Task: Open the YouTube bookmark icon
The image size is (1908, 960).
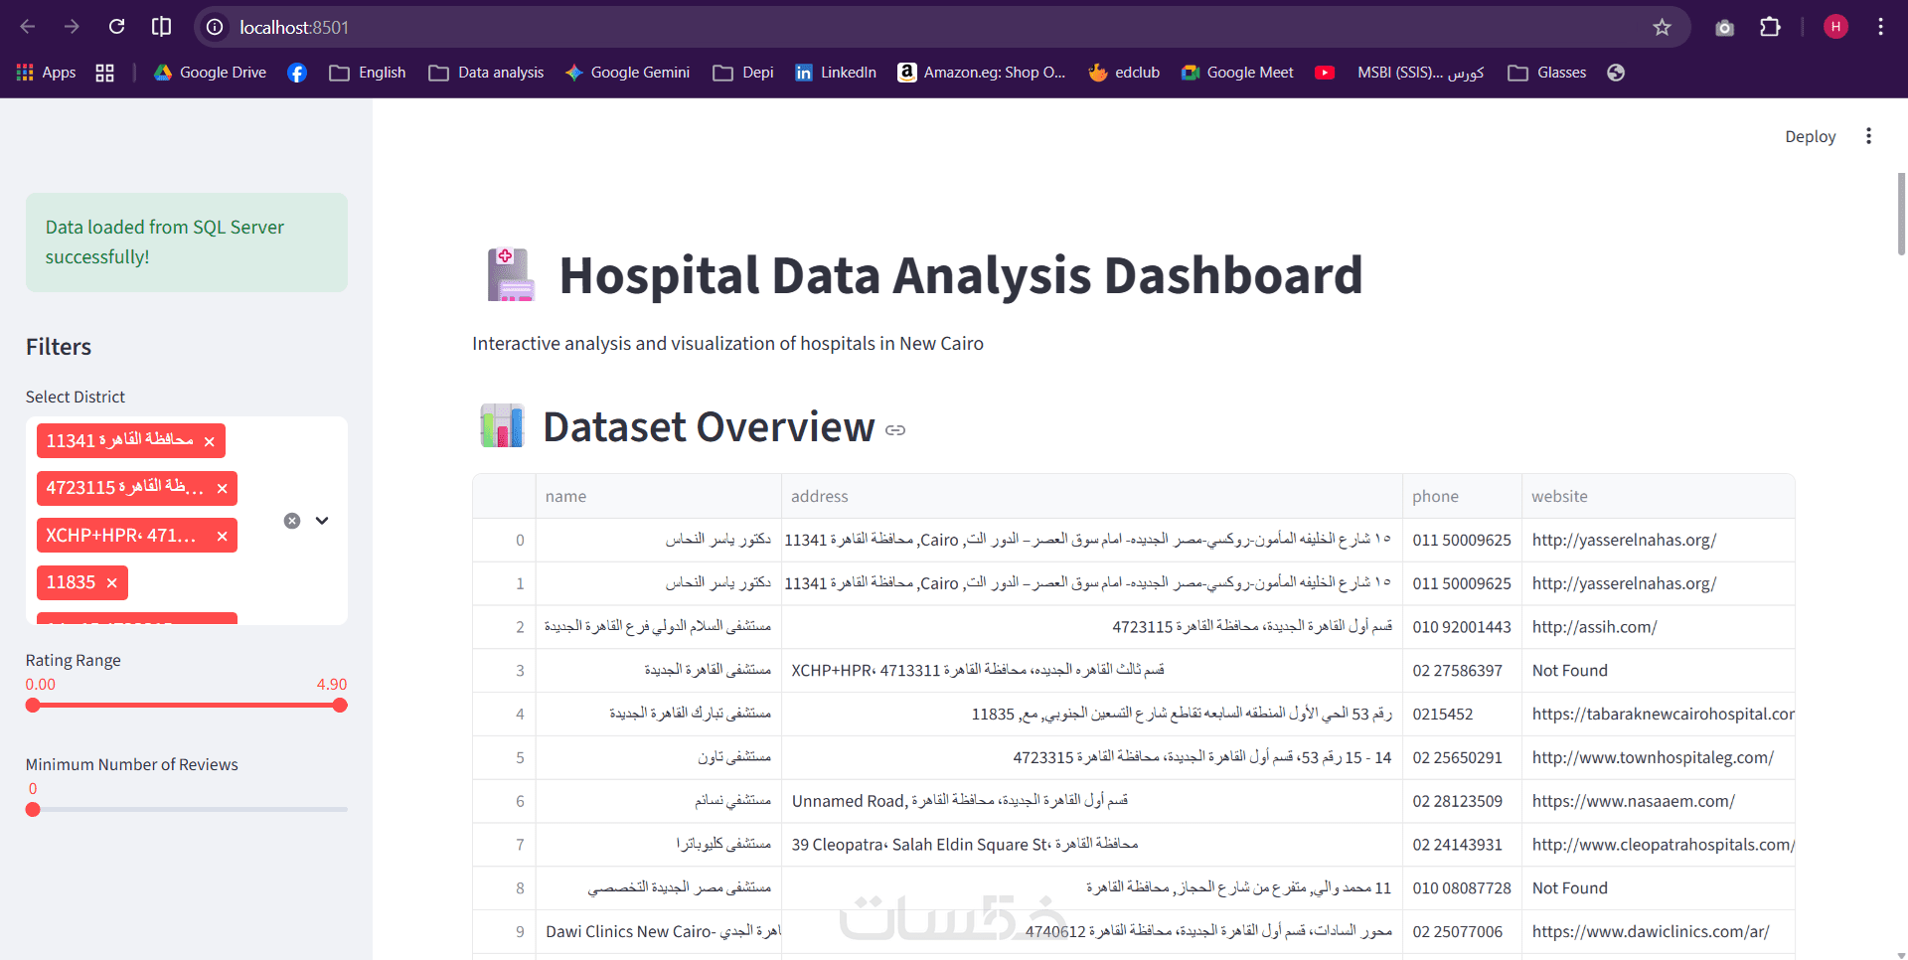Action: [x=1325, y=73]
